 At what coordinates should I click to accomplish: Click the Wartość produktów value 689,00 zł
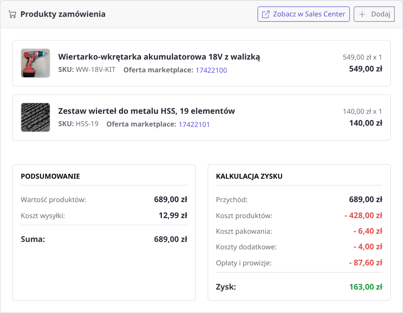tap(171, 200)
